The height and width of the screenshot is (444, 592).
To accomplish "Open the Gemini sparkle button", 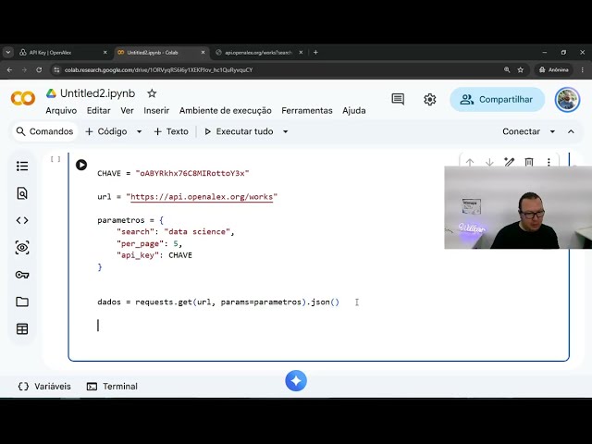I will 296,381.
